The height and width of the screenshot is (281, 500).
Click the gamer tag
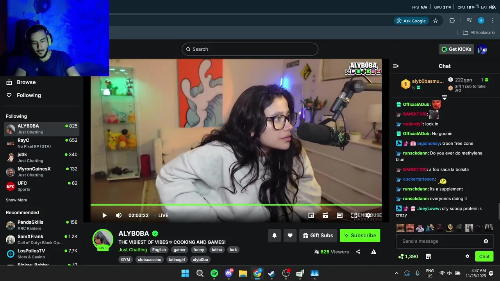[x=180, y=250]
